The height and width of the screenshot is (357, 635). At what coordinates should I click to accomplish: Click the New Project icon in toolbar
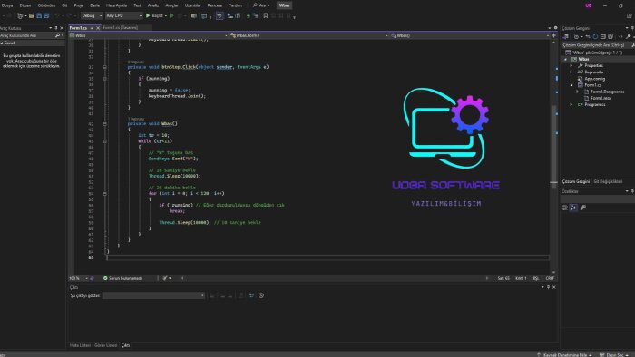(20, 15)
